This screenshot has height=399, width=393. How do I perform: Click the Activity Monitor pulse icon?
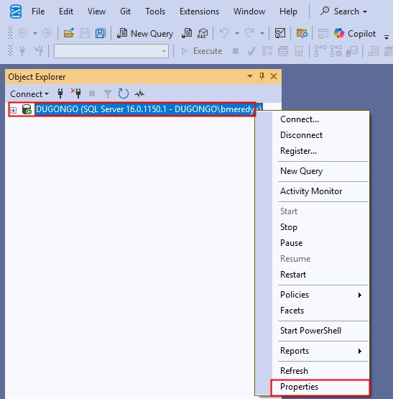(139, 94)
